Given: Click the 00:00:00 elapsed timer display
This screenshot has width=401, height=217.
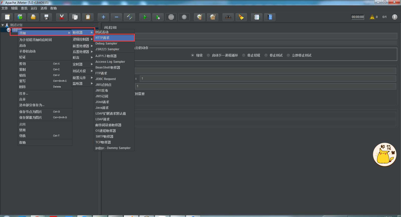Looking at the screenshot, I should [x=358, y=17].
